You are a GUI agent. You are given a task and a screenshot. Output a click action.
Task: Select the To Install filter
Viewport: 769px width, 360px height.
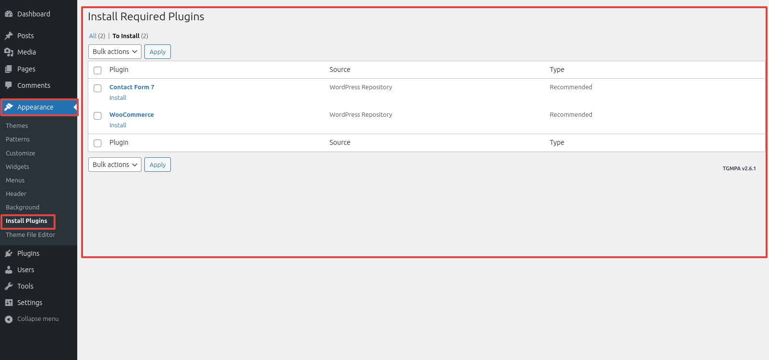(x=126, y=36)
